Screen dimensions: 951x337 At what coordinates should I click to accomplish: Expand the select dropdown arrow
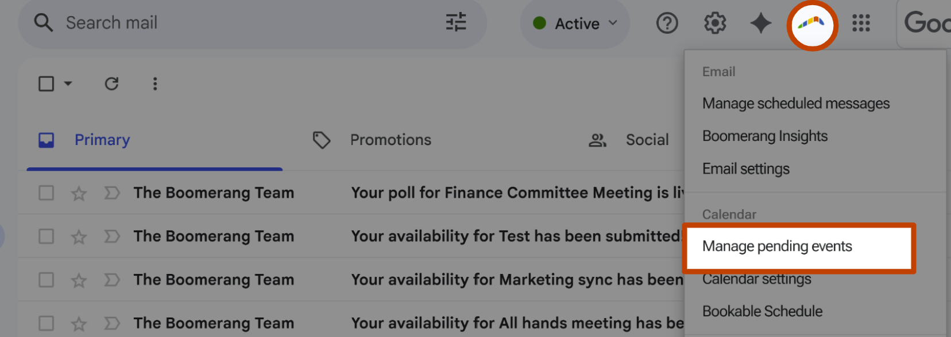(68, 84)
